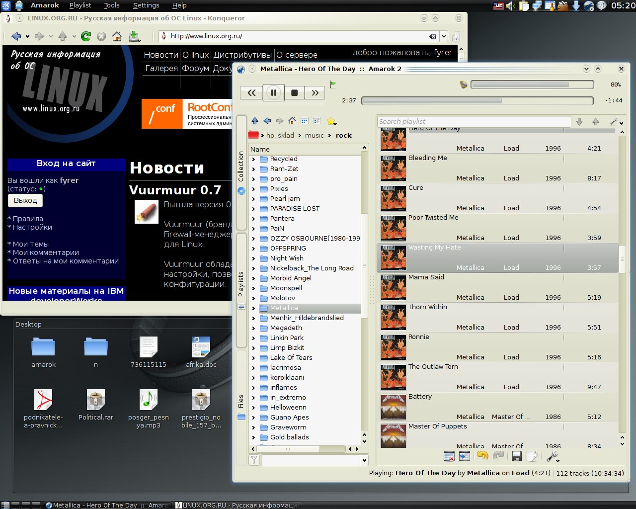
Task: Redo playlist change
Action: coord(498,456)
